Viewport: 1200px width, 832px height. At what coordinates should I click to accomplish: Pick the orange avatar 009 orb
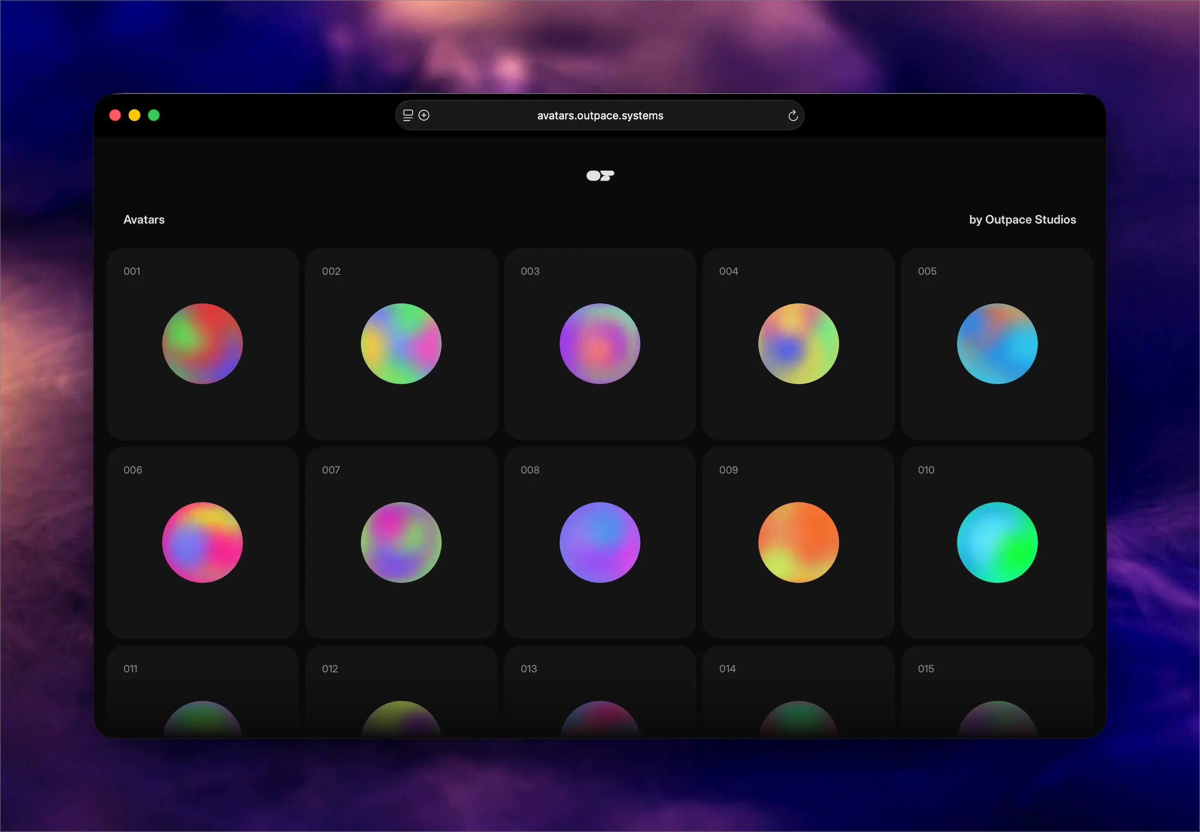click(798, 542)
